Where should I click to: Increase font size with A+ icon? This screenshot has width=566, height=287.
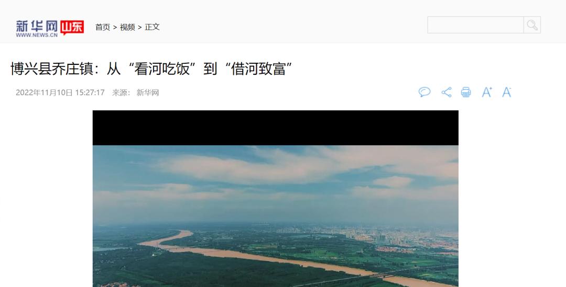487,92
